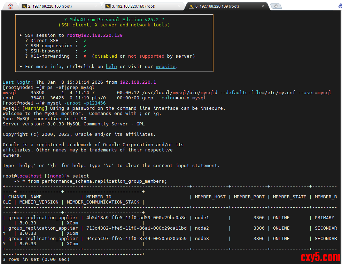Close the 5. 192.168.220.139 session tab
The height and width of the screenshot is (264, 342).
coord(263,6)
